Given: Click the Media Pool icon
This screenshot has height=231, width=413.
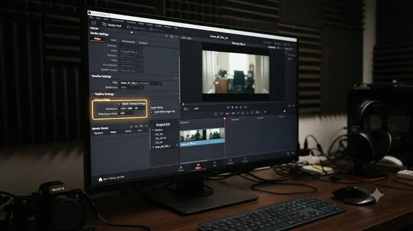Looking at the screenshot, I should coord(104,24).
